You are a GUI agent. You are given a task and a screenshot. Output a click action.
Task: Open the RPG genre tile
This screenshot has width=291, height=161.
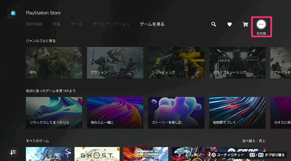pos(54,63)
